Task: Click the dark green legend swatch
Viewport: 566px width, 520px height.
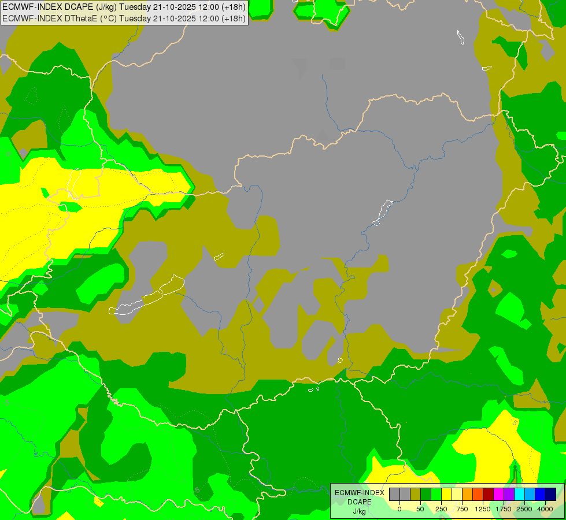Action: (x=426, y=494)
